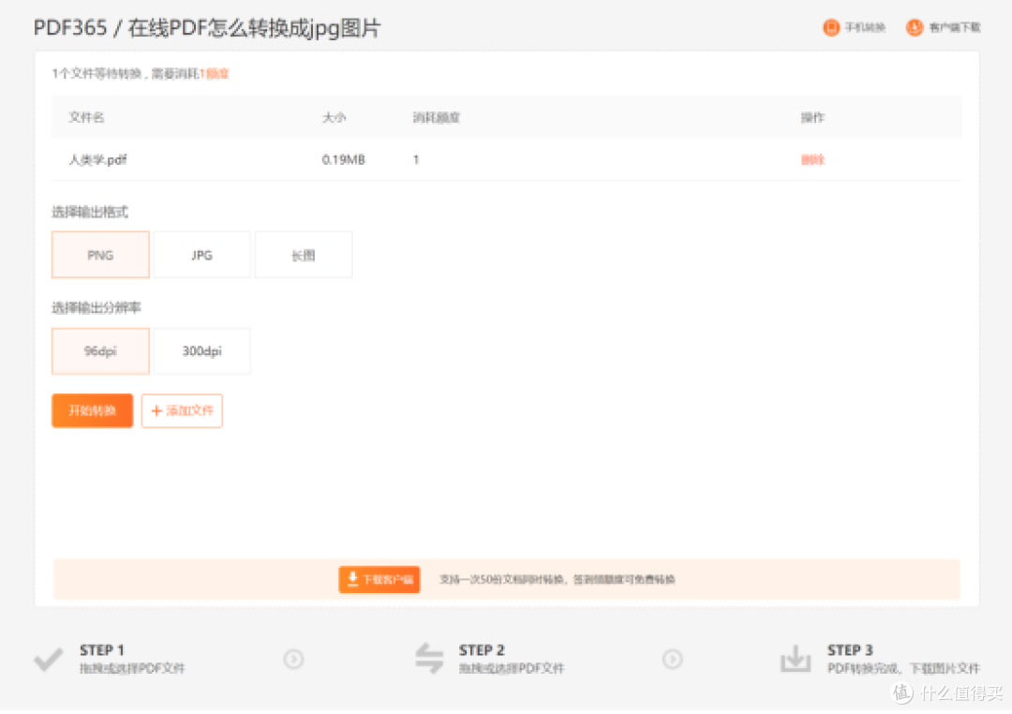Select PNG output format

pyautogui.click(x=100, y=255)
